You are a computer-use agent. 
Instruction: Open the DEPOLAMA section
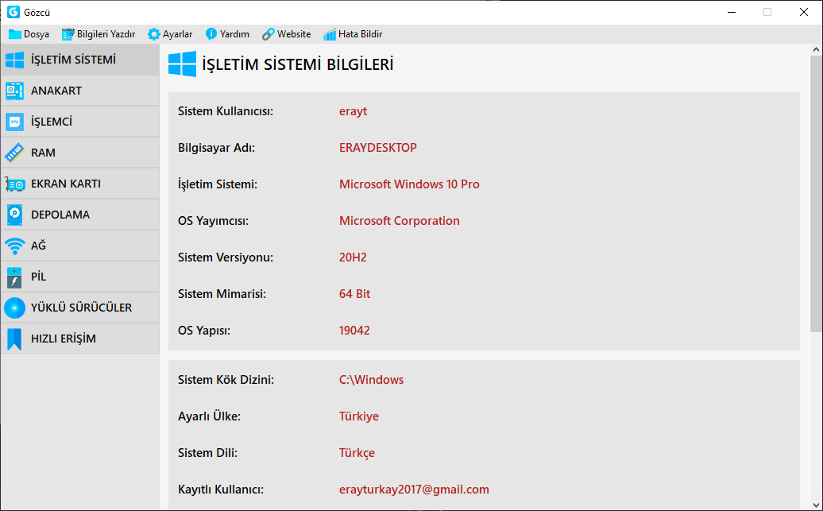pyautogui.click(x=79, y=215)
